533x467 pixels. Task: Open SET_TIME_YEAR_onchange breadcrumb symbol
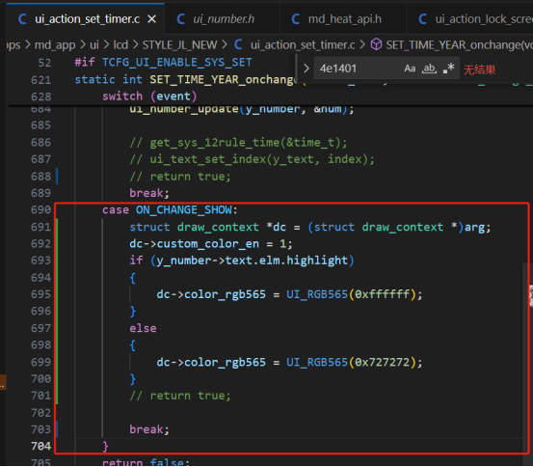tap(459, 45)
